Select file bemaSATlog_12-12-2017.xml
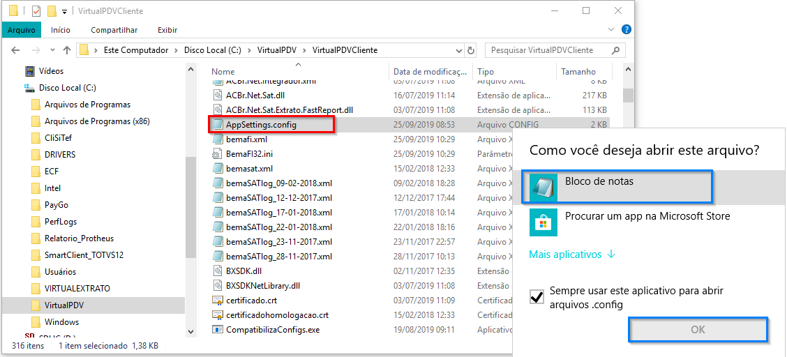 click(x=279, y=197)
